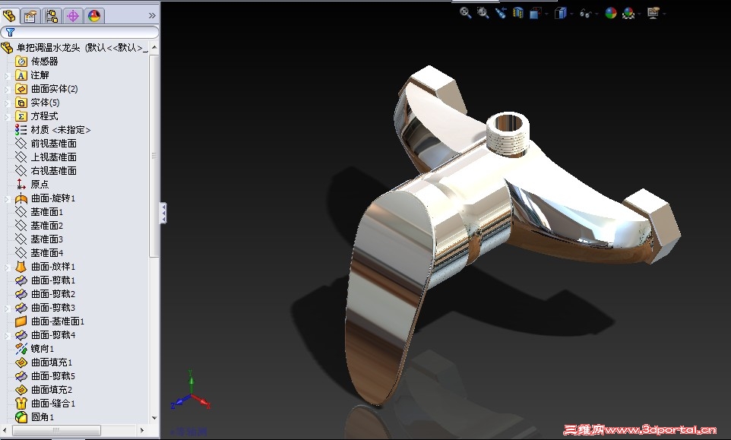731x440 pixels.
Task: Click the 传感器 sensors folder icon
Action: click(21, 62)
